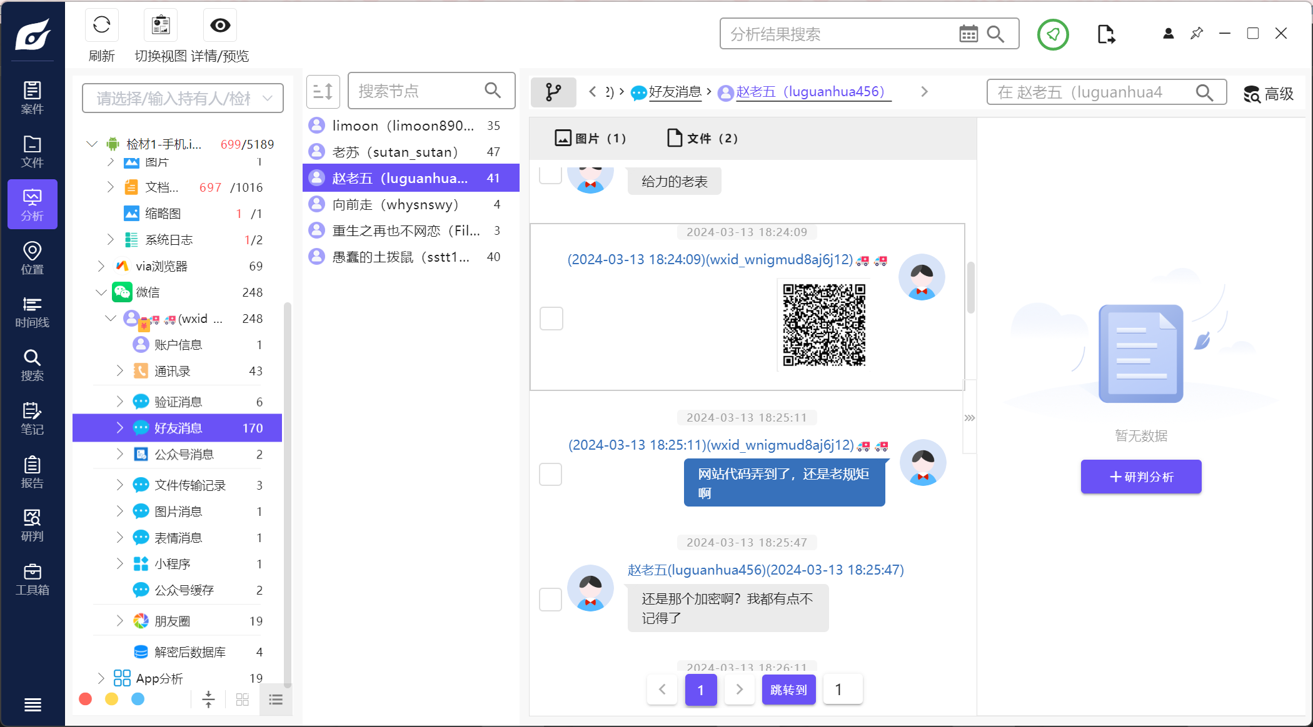Click the 跳转到 jump button
Image resolution: width=1313 pixels, height=727 pixels.
click(x=788, y=690)
